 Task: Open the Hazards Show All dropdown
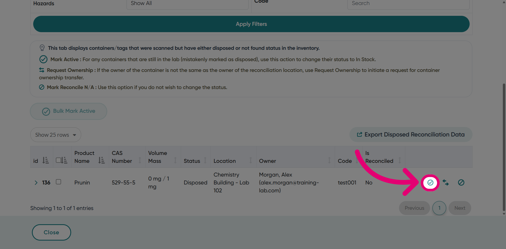point(187,4)
